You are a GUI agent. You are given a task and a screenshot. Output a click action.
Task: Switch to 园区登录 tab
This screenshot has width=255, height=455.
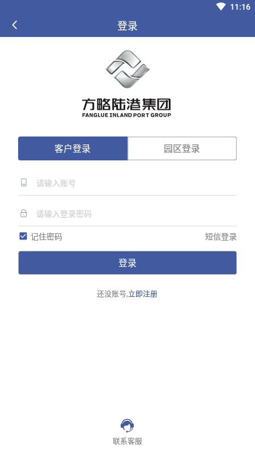point(182,148)
